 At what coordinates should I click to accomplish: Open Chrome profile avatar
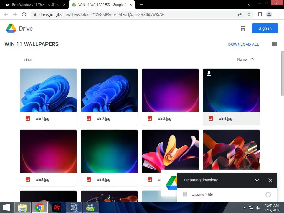click(x=269, y=14)
